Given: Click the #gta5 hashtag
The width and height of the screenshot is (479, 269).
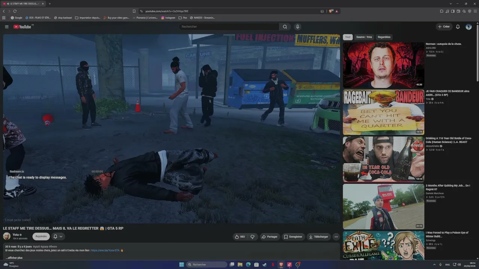Looking at the screenshot, I should [36, 247].
